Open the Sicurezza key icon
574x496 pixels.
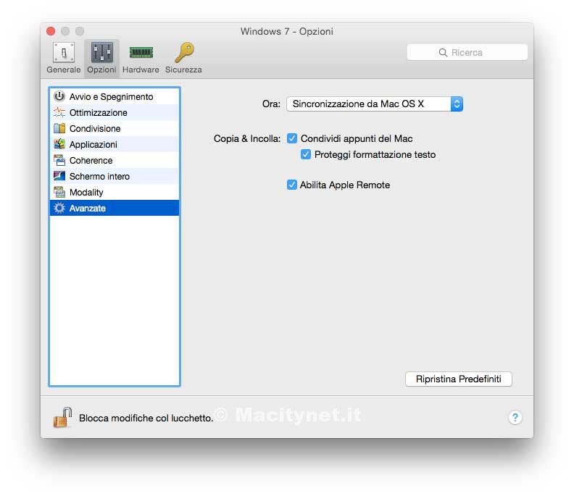click(184, 52)
